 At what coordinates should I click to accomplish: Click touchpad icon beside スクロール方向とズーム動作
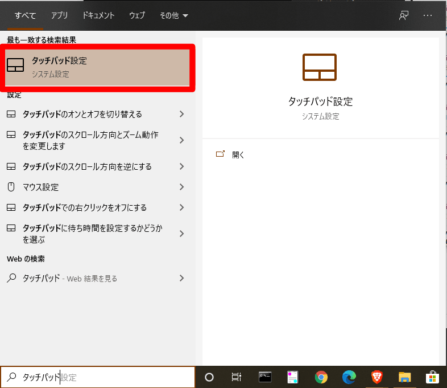point(11,134)
